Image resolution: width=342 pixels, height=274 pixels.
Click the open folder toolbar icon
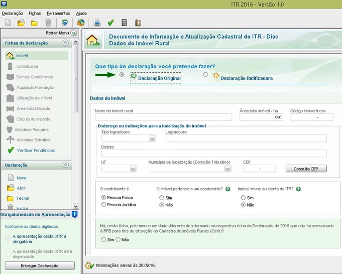tap(21, 23)
